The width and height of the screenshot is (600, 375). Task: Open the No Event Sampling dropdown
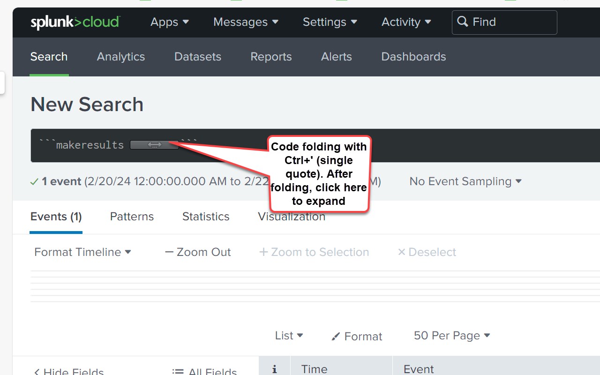465,181
